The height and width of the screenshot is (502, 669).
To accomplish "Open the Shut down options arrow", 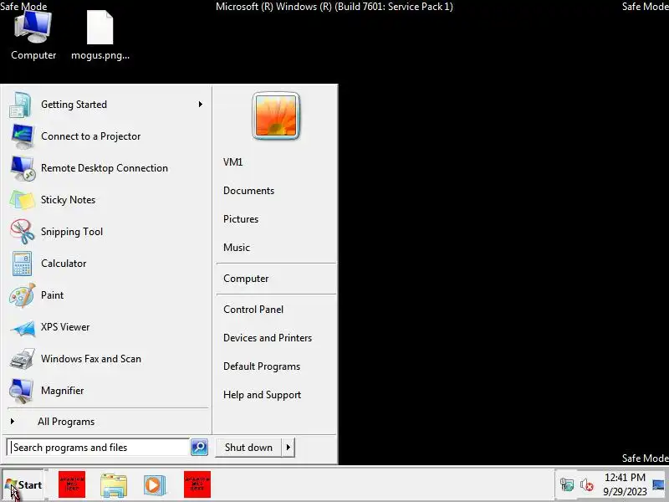I will [289, 448].
